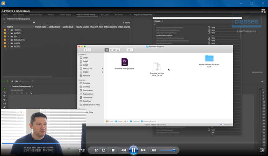This screenshot has width=268, height=156.
Task: Expand the NESTS bin
Action: point(8,46)
